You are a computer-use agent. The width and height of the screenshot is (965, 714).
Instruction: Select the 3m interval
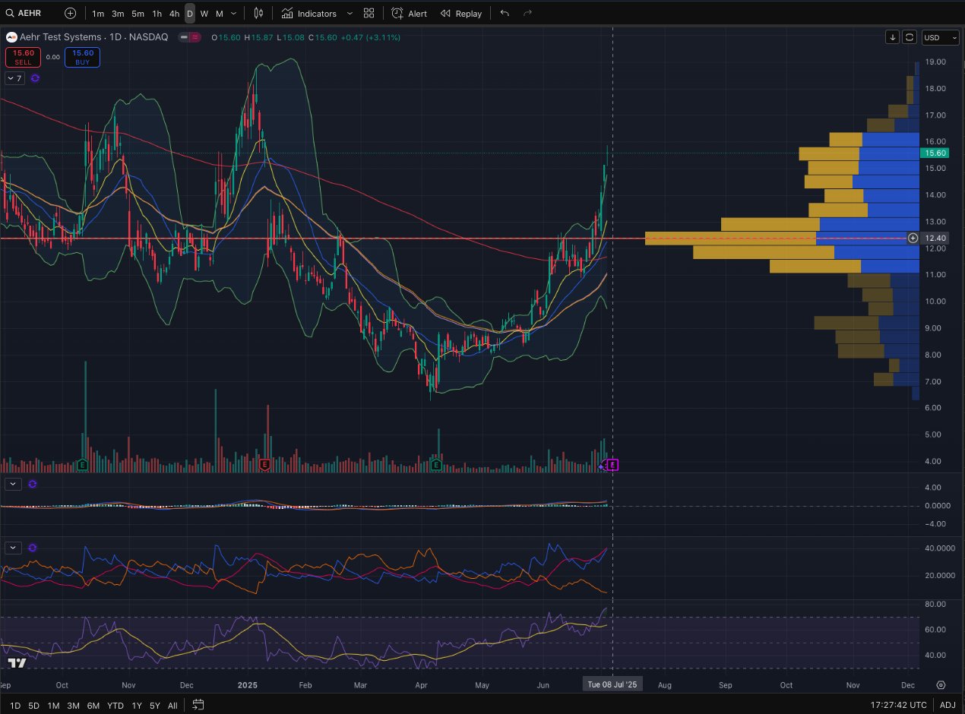[x=118, y=14]
